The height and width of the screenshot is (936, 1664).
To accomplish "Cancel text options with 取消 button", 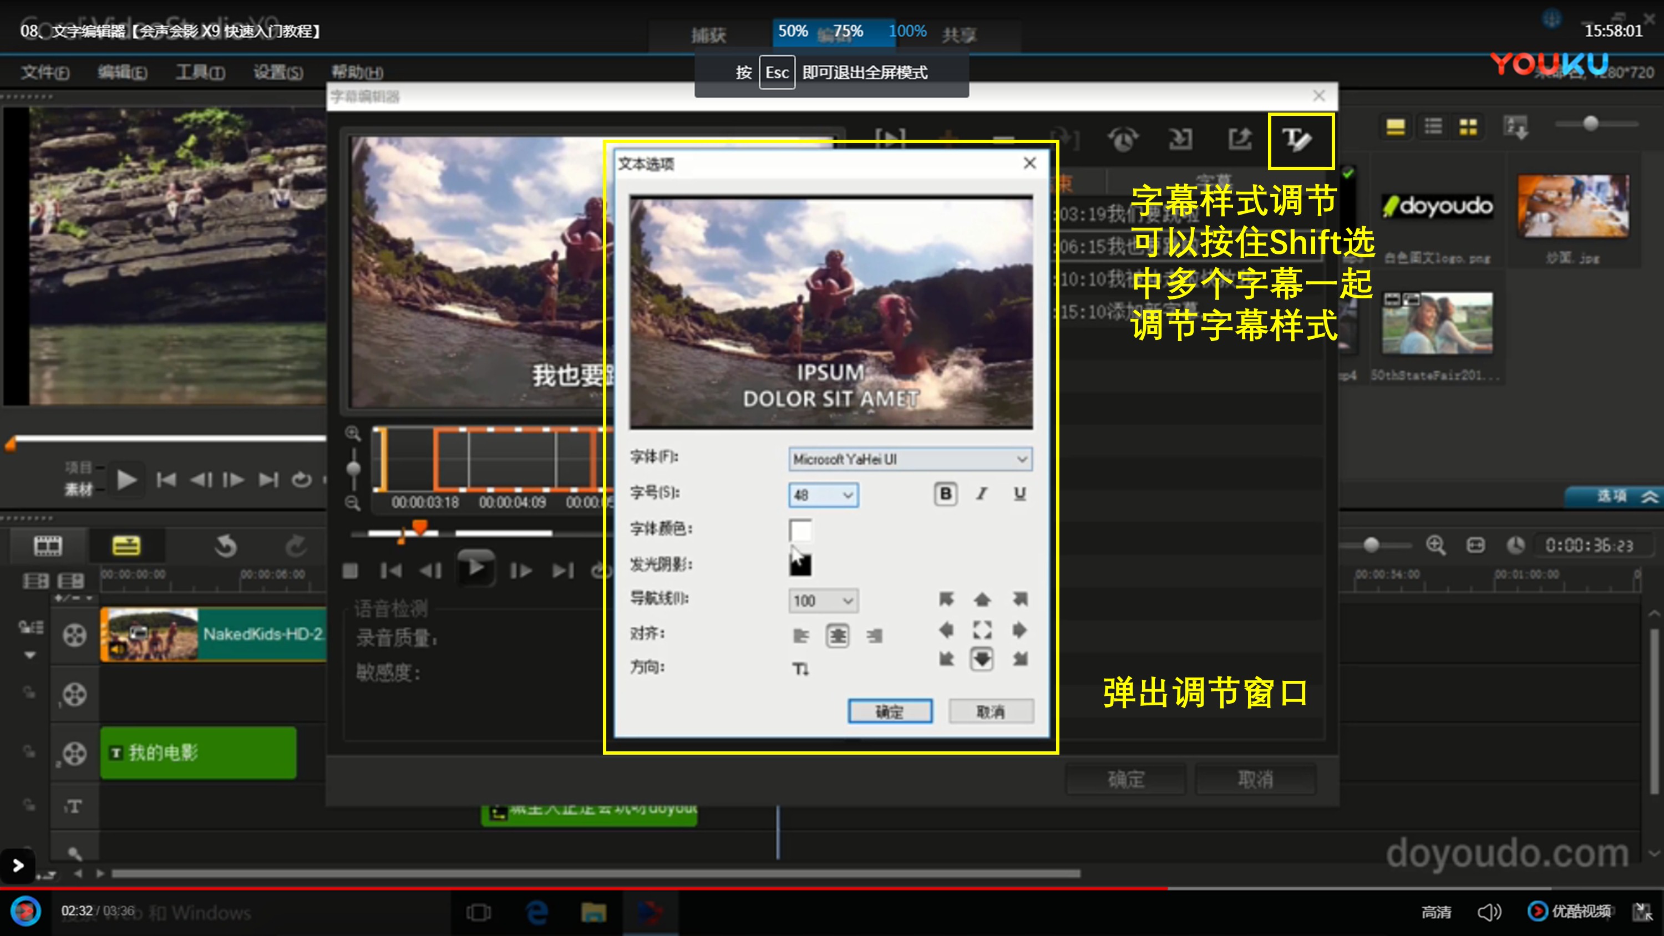I will [x=991, y=712].
